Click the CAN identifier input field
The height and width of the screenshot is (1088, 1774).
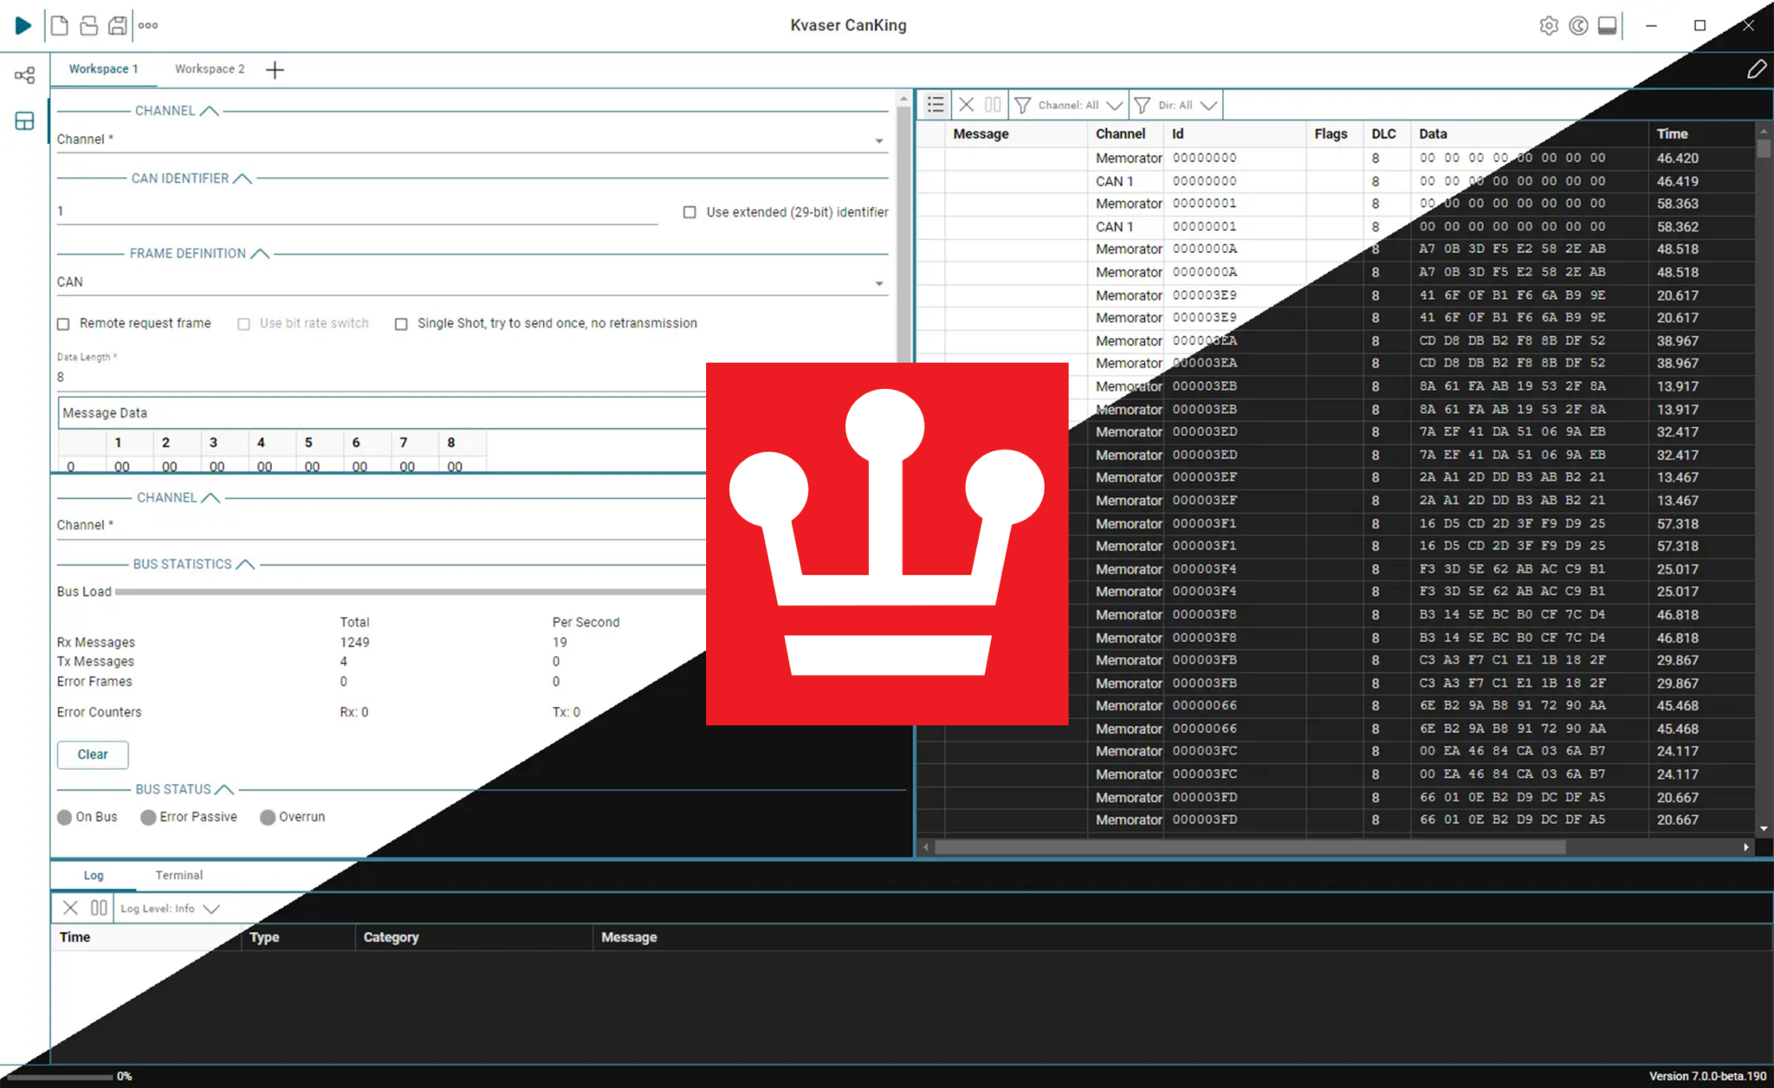pyautogui.click(x=357, y=211)
